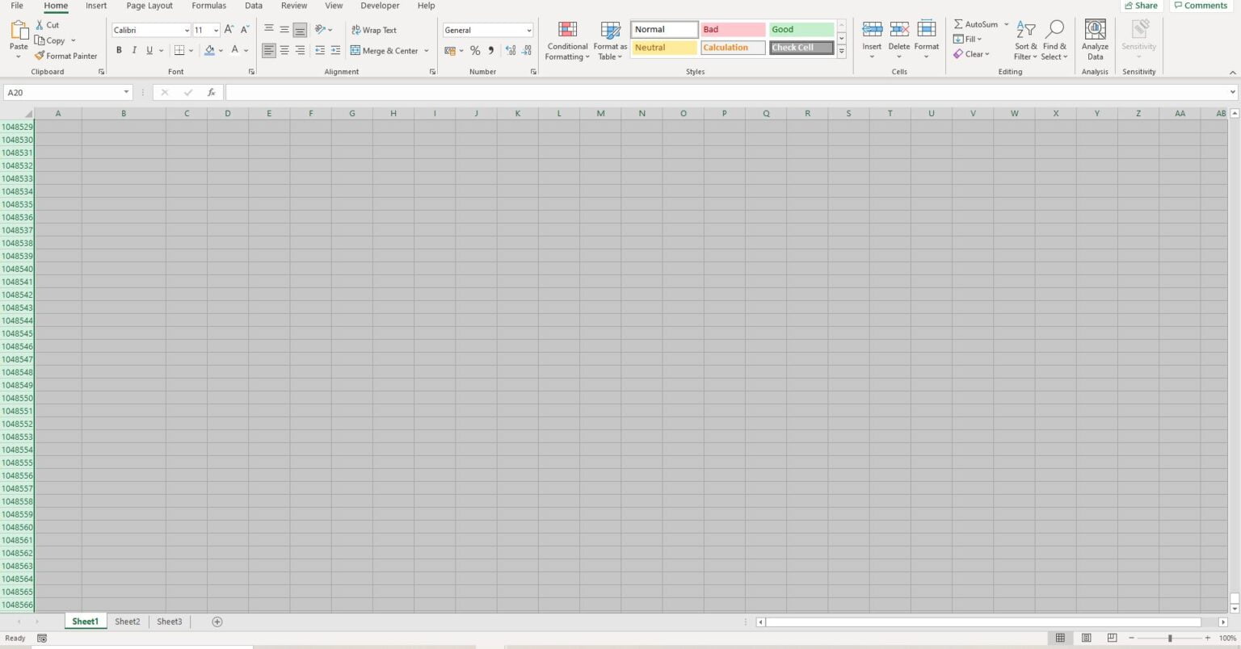Open the Number Format dropdown
The height and width of the screenshot is (649, 1241).
(x=527, y=30)
